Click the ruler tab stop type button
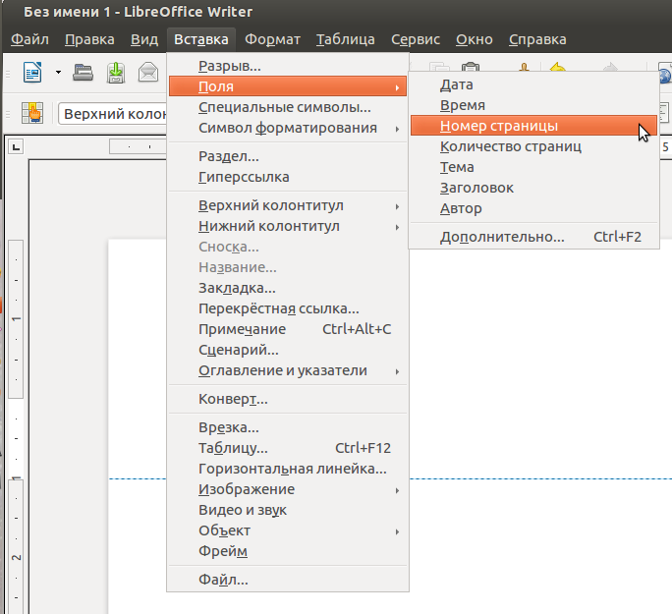 16,147
